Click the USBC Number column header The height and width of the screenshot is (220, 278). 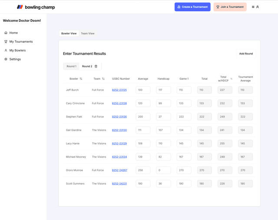121,78
